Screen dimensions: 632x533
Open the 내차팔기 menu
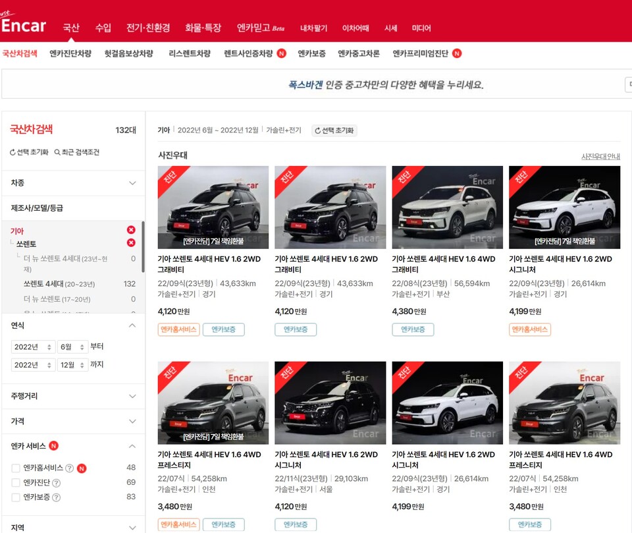(313, 28)
